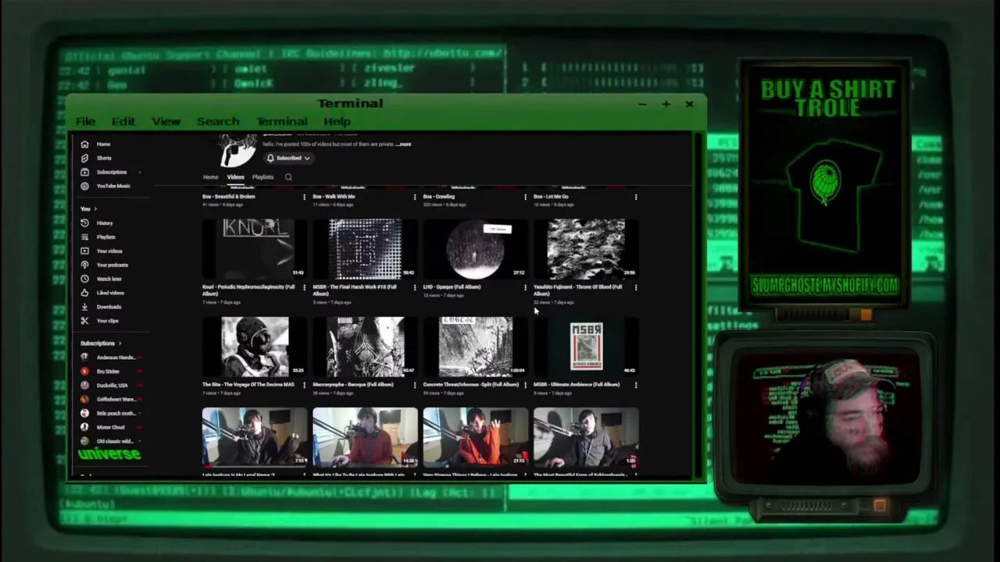The image size is (1000, 562).
Task: Open more options for Concrete Threat split video
Action: coord(525,386)
